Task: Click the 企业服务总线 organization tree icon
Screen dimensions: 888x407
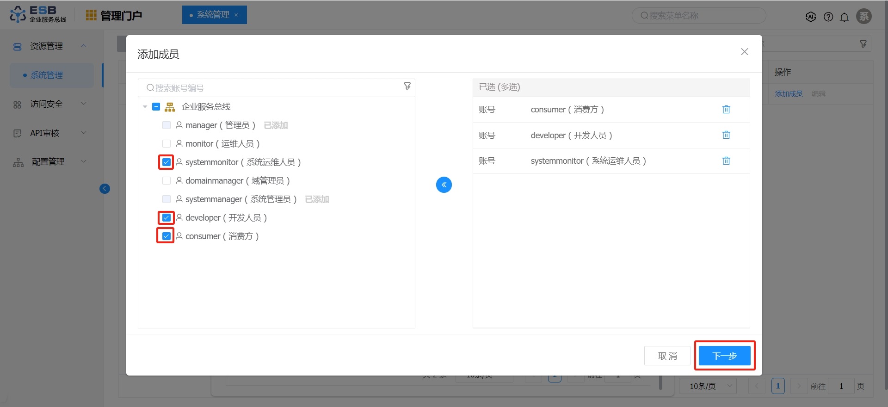Action: (x=170, y=107)
